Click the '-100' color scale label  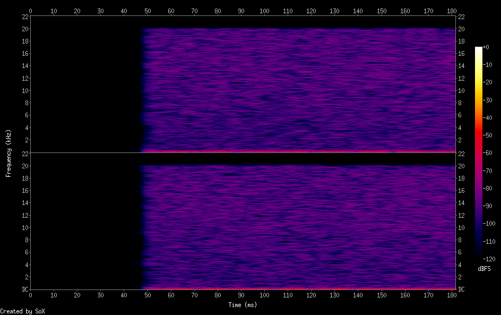(489, 224)
